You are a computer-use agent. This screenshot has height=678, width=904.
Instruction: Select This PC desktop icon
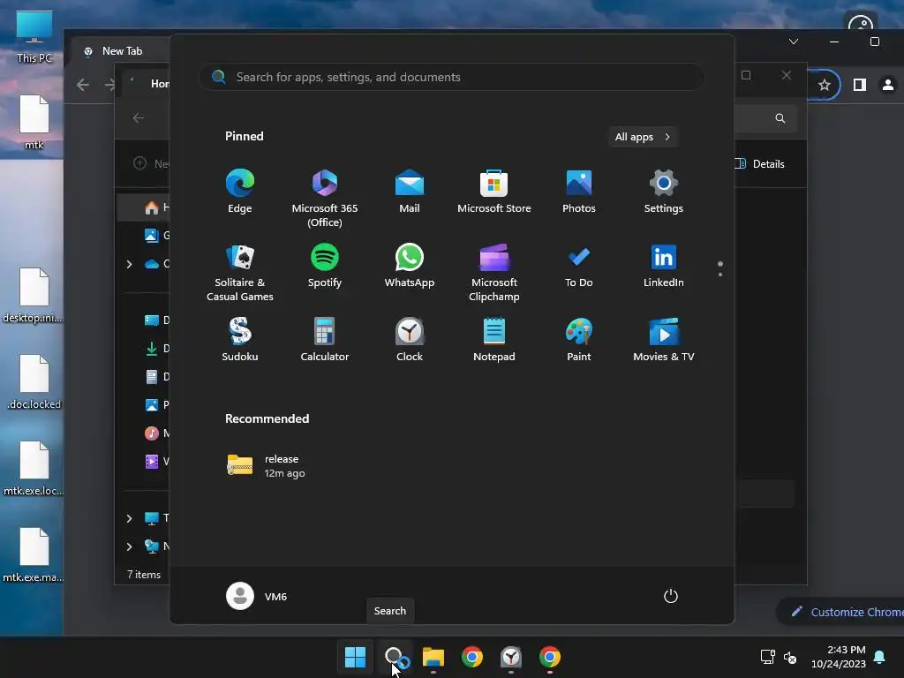(x=34, y=37)
